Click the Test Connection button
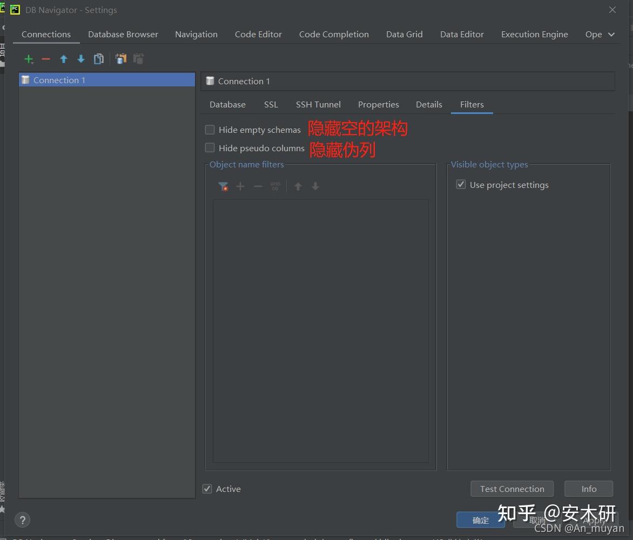Image resolution: width=633 pixels, height=540 pixels. click(512, 489)
